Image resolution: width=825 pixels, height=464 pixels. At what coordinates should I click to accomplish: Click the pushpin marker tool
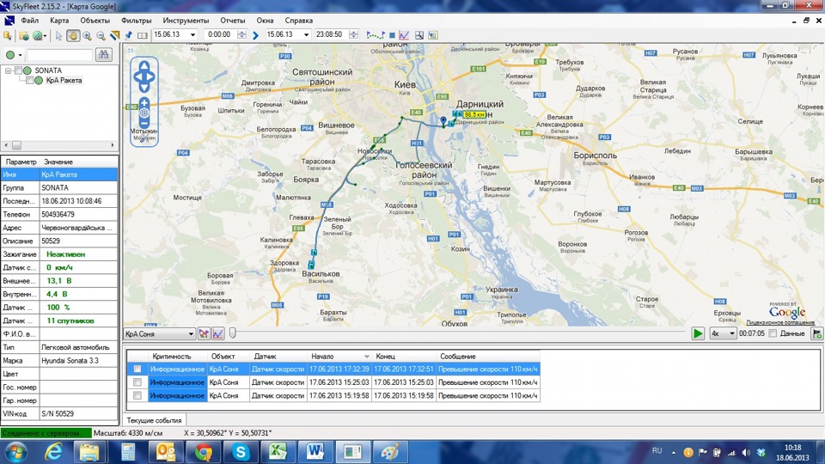(128, 35)
